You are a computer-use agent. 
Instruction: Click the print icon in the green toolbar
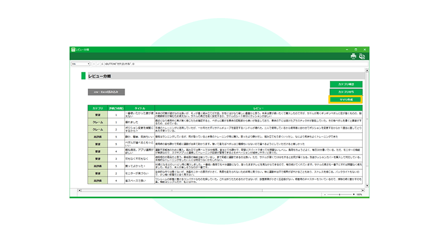[x=353, y=56]
